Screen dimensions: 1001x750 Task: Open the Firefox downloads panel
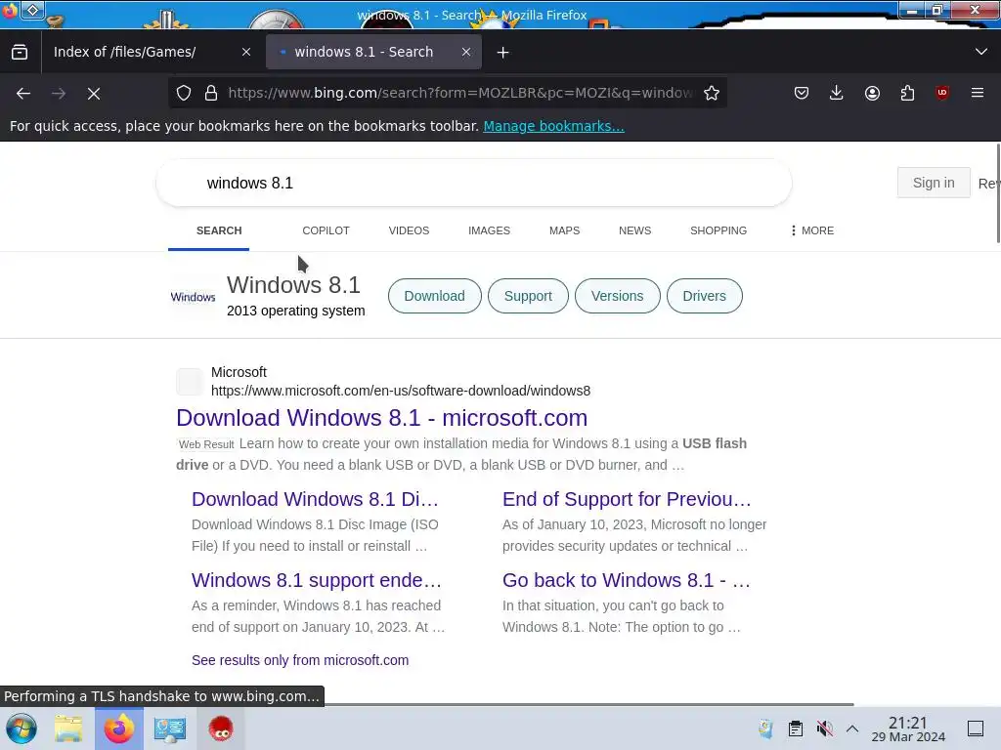tap(837, 93)
